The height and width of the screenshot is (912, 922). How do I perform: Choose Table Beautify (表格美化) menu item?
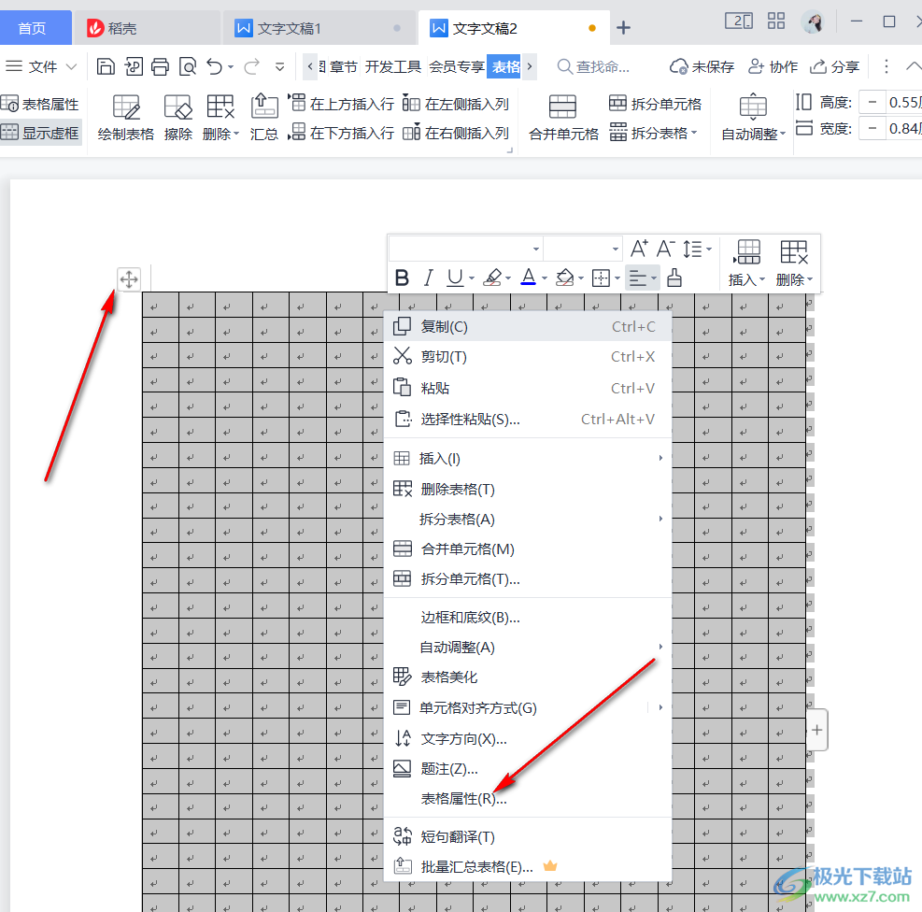click(528, 677)
